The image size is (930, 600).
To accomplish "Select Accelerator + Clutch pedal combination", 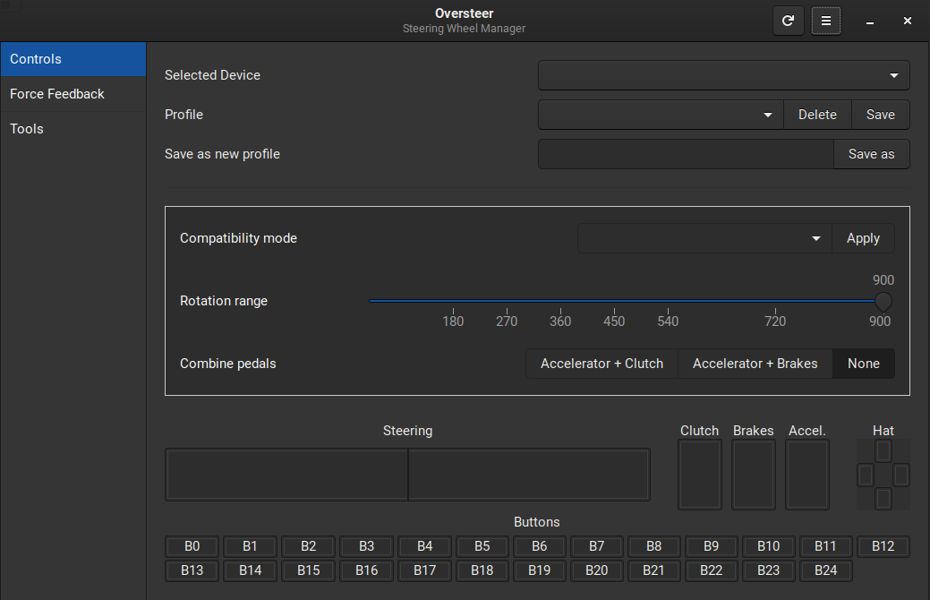I will click(x=602, y=364).
